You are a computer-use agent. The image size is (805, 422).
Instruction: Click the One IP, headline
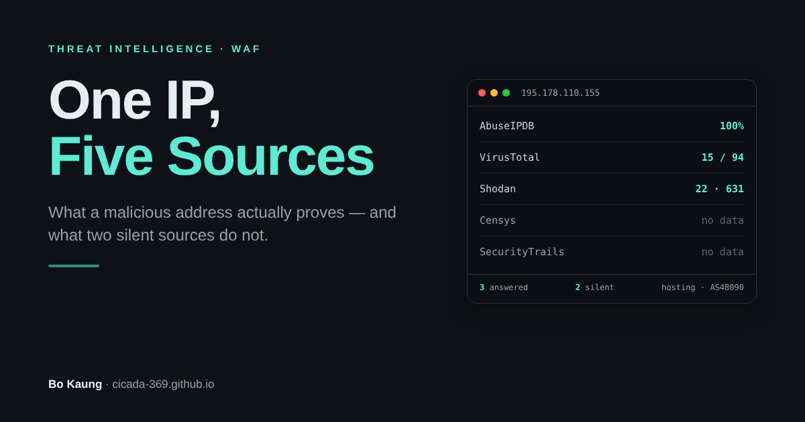pos(135,100)
